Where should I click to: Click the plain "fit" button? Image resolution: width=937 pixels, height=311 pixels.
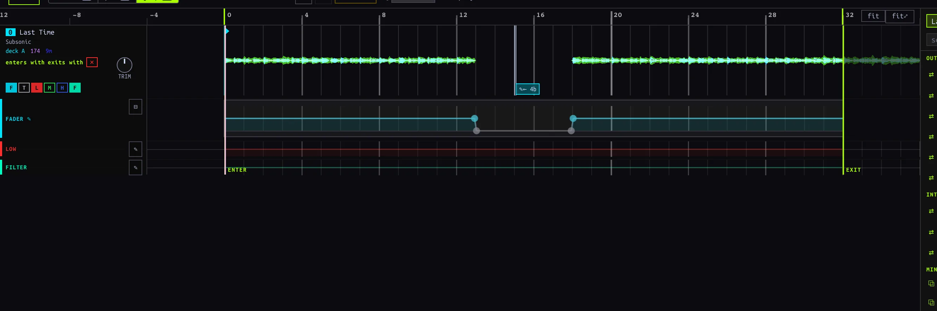873,16
